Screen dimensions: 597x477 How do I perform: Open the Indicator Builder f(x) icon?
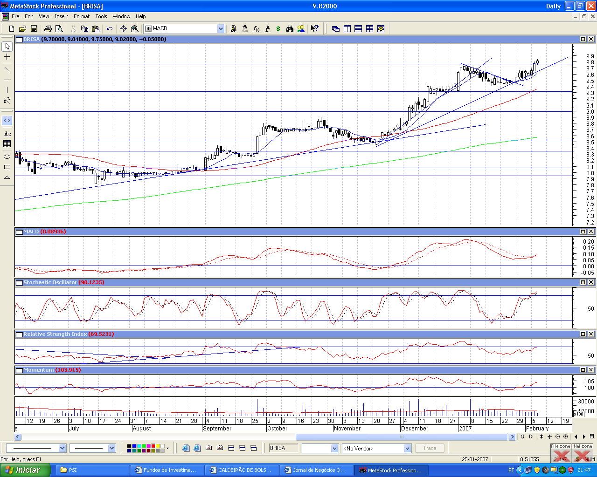[256, 29]
